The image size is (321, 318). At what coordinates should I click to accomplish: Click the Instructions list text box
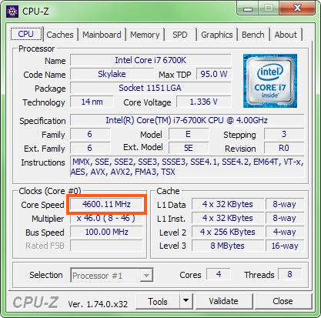point(187,167)
